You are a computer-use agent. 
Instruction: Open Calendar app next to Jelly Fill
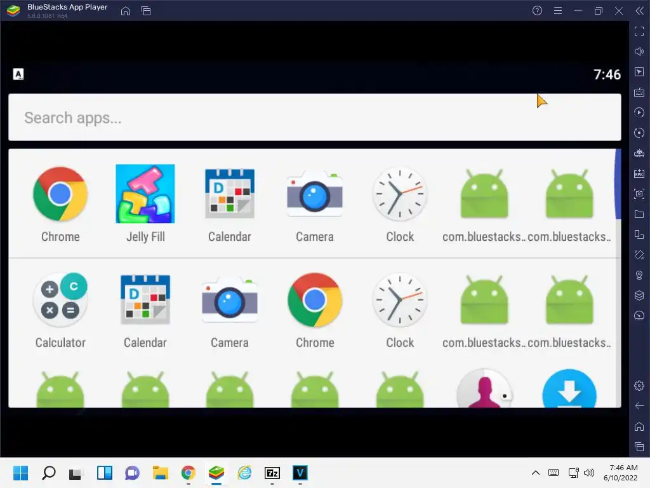tap(230, 194)
